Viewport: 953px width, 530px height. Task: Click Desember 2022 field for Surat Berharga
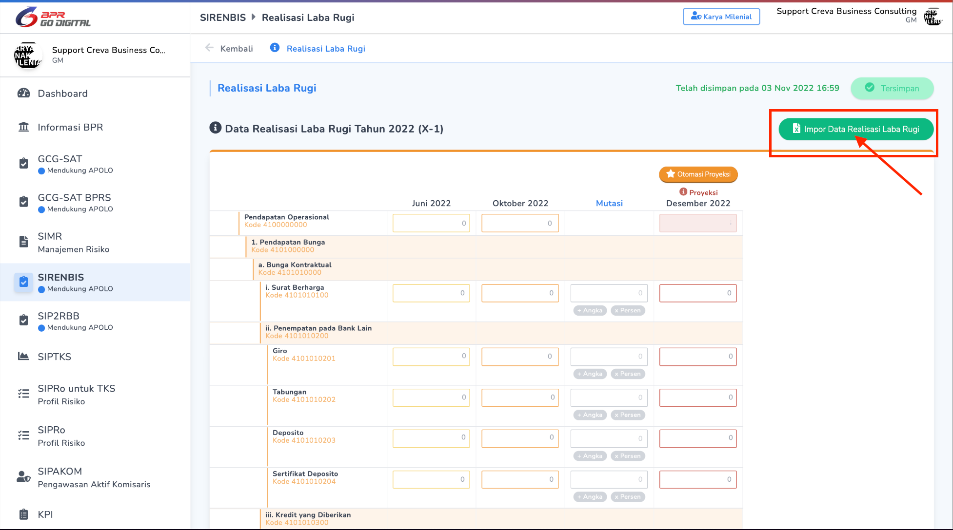(698, 293)
